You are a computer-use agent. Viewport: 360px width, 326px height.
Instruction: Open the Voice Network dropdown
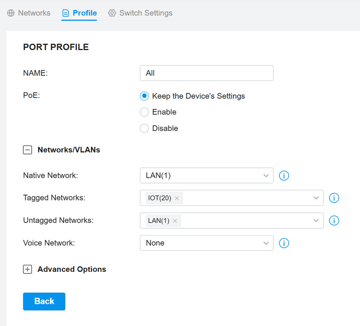[206, 243]
